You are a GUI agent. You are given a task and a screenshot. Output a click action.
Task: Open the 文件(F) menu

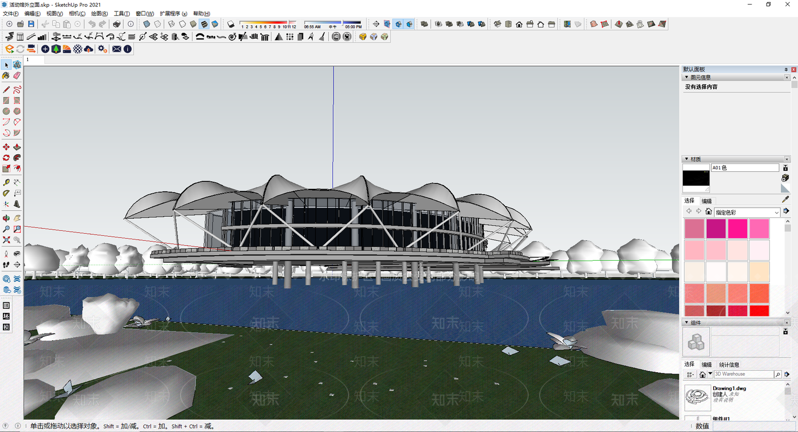pos(10,13)
